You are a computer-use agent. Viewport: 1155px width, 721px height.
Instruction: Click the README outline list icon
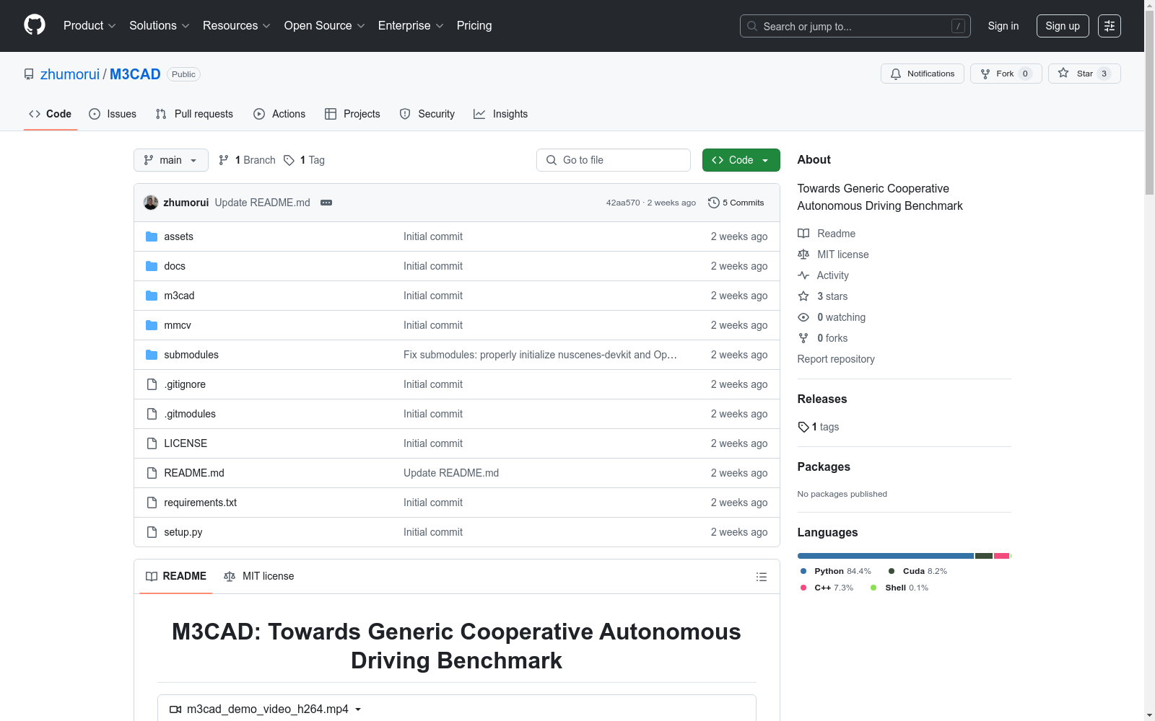click(761, 577)
